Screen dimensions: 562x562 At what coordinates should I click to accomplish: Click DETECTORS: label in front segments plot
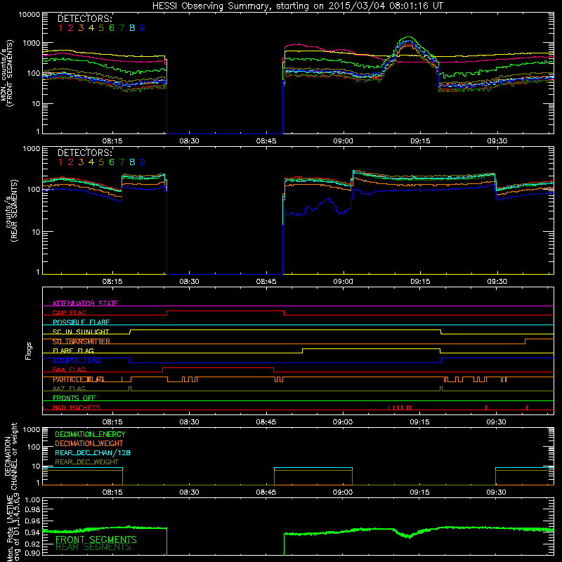[84, 19]
